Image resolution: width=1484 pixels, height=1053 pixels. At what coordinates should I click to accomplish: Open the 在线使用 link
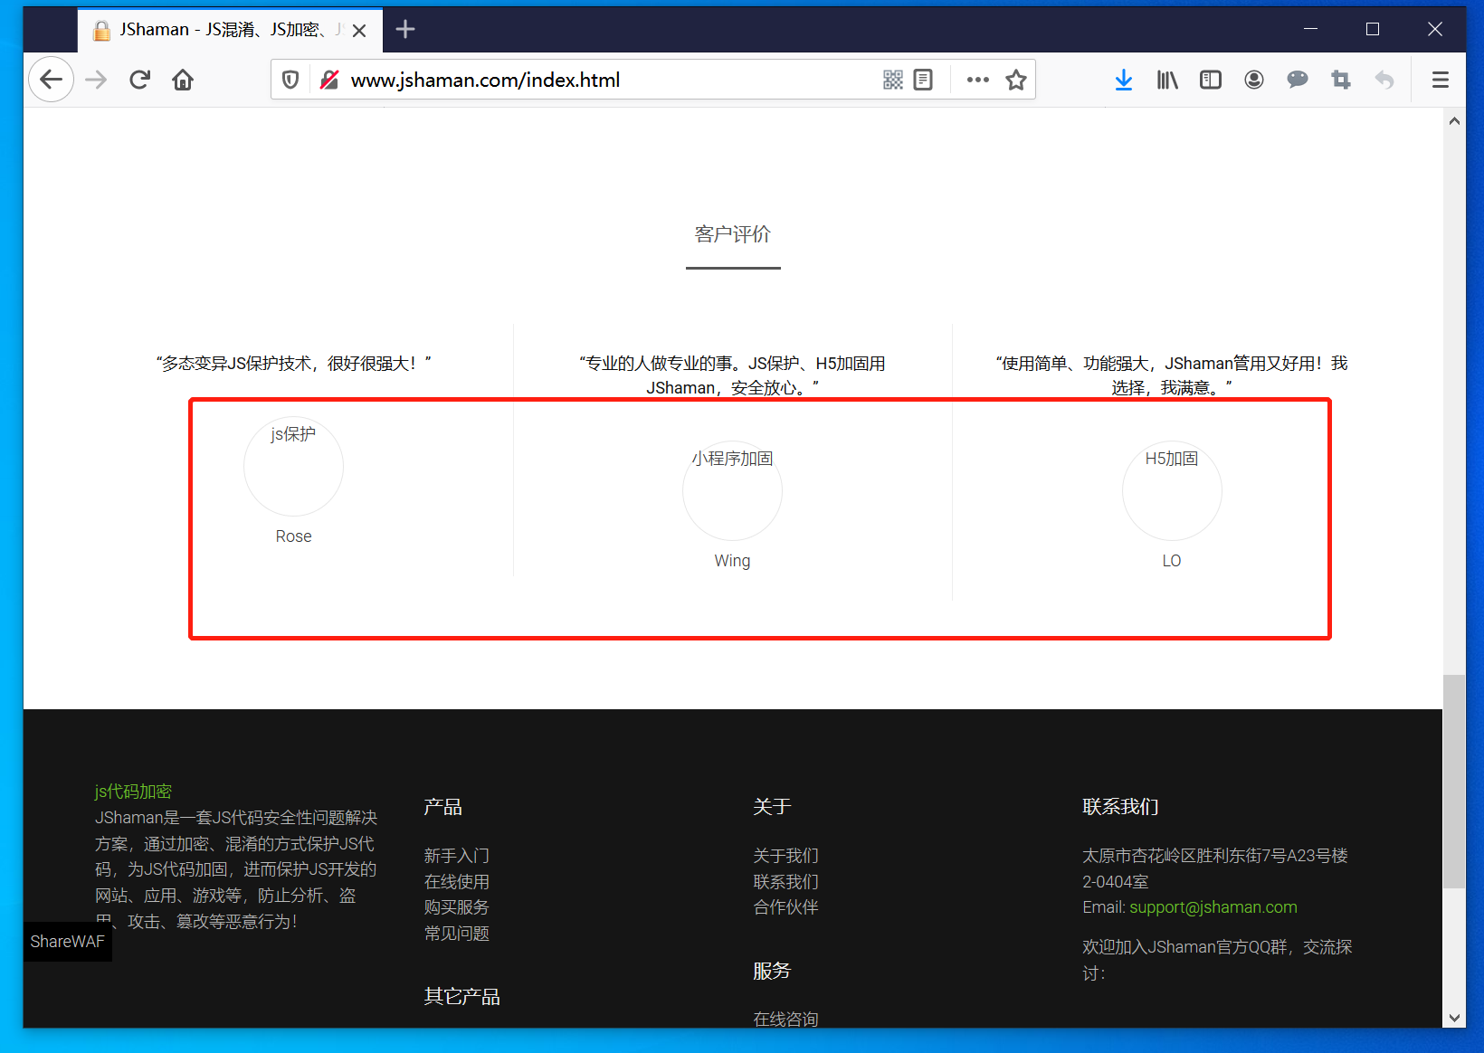[x=457, y=882]
